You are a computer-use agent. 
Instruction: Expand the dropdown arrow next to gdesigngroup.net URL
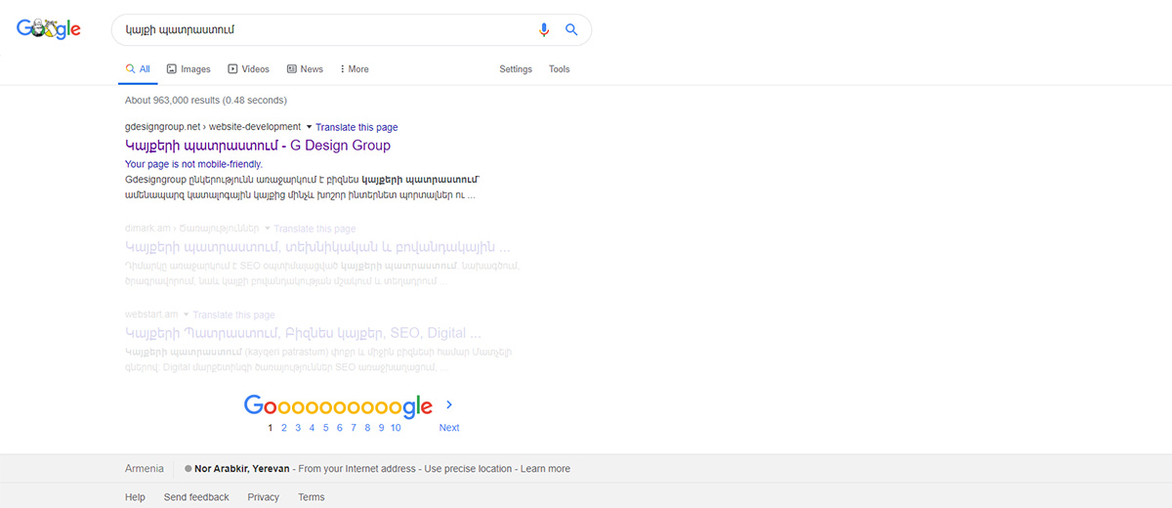tap(310, 127)
